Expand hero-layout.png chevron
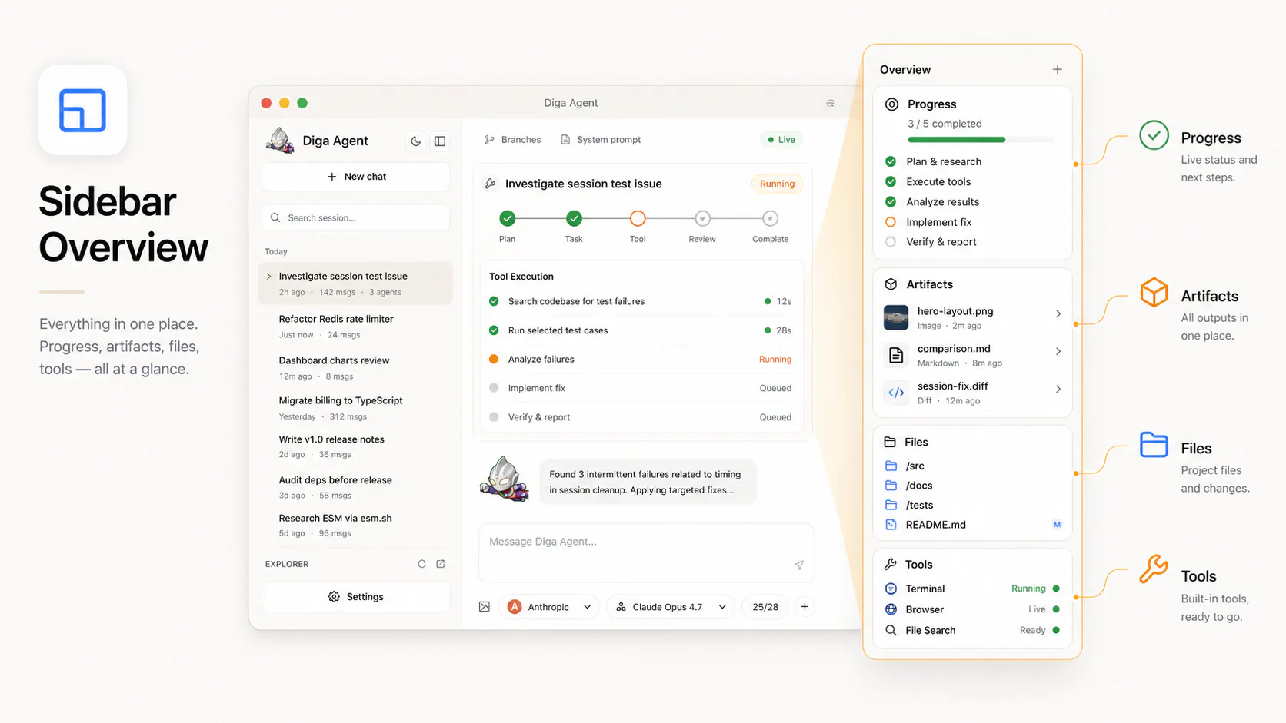 tap(1058, 313)
